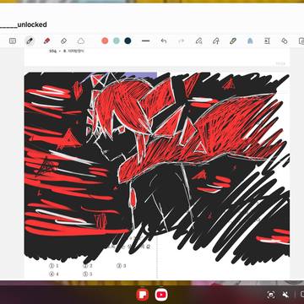Select the black pen tool
The height and width of the screenshot is (304, 304).
pyautogui.click(x=30, y=41)
